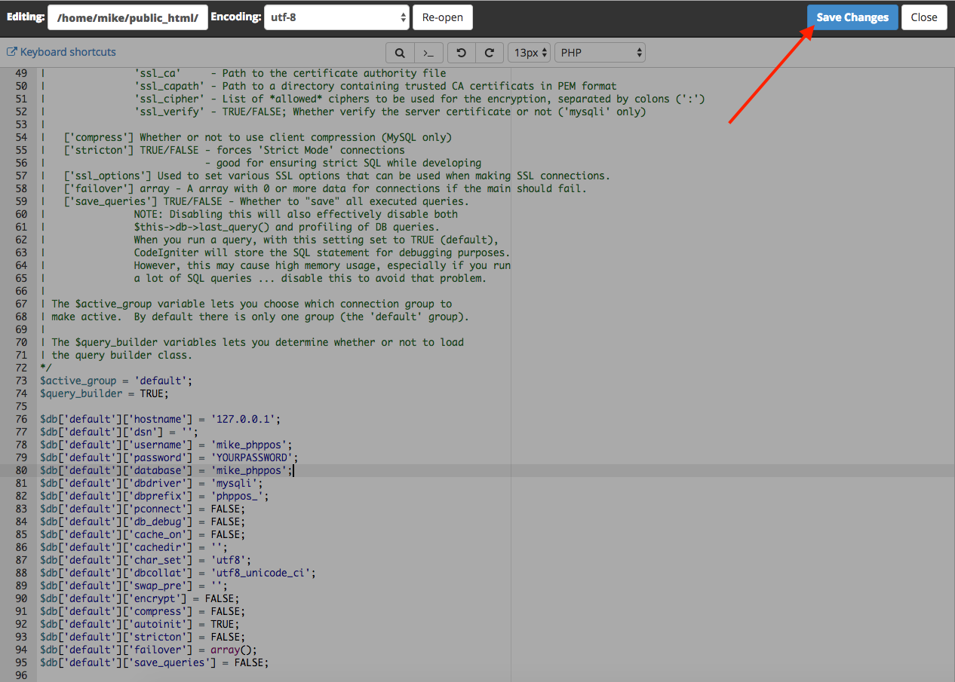
Task: Redo the edit with the redo arrow
Action: point(489,53)
